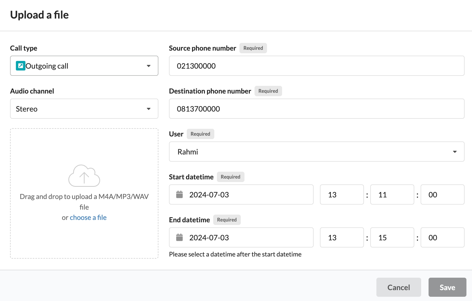Edit the Start datetime seconds field

point(442,194)
